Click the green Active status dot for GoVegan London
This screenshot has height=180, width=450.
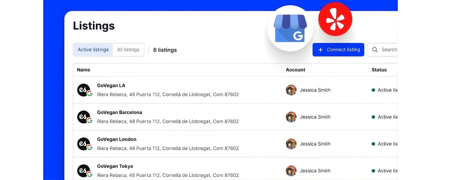click(373, 144)
